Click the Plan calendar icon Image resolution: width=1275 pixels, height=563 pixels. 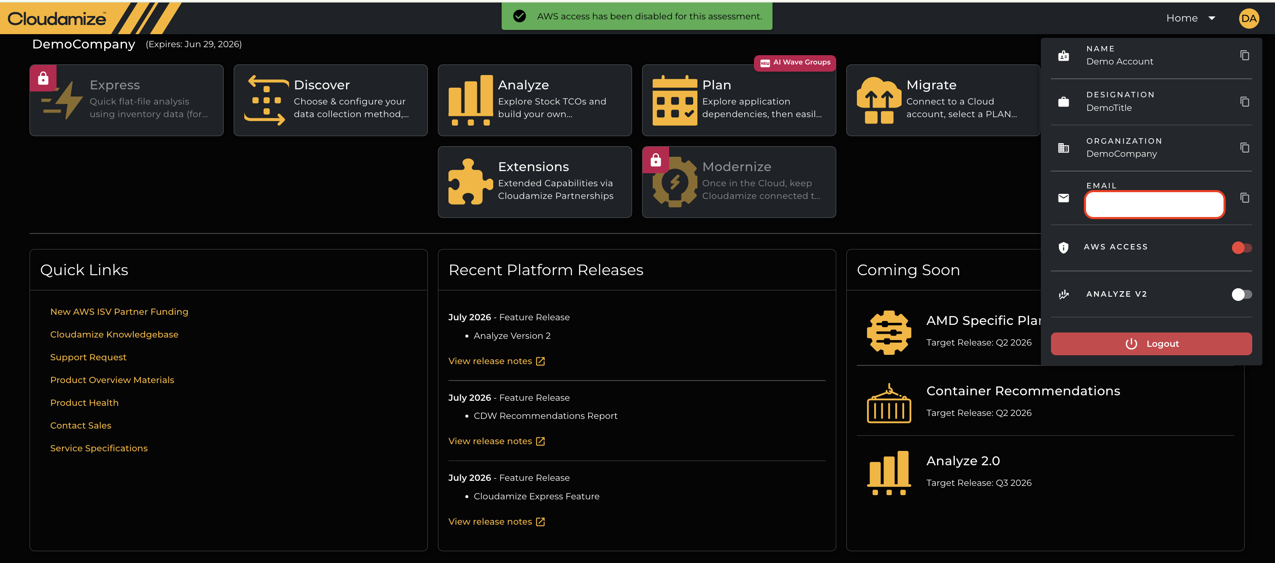click(x=675, y=100)
